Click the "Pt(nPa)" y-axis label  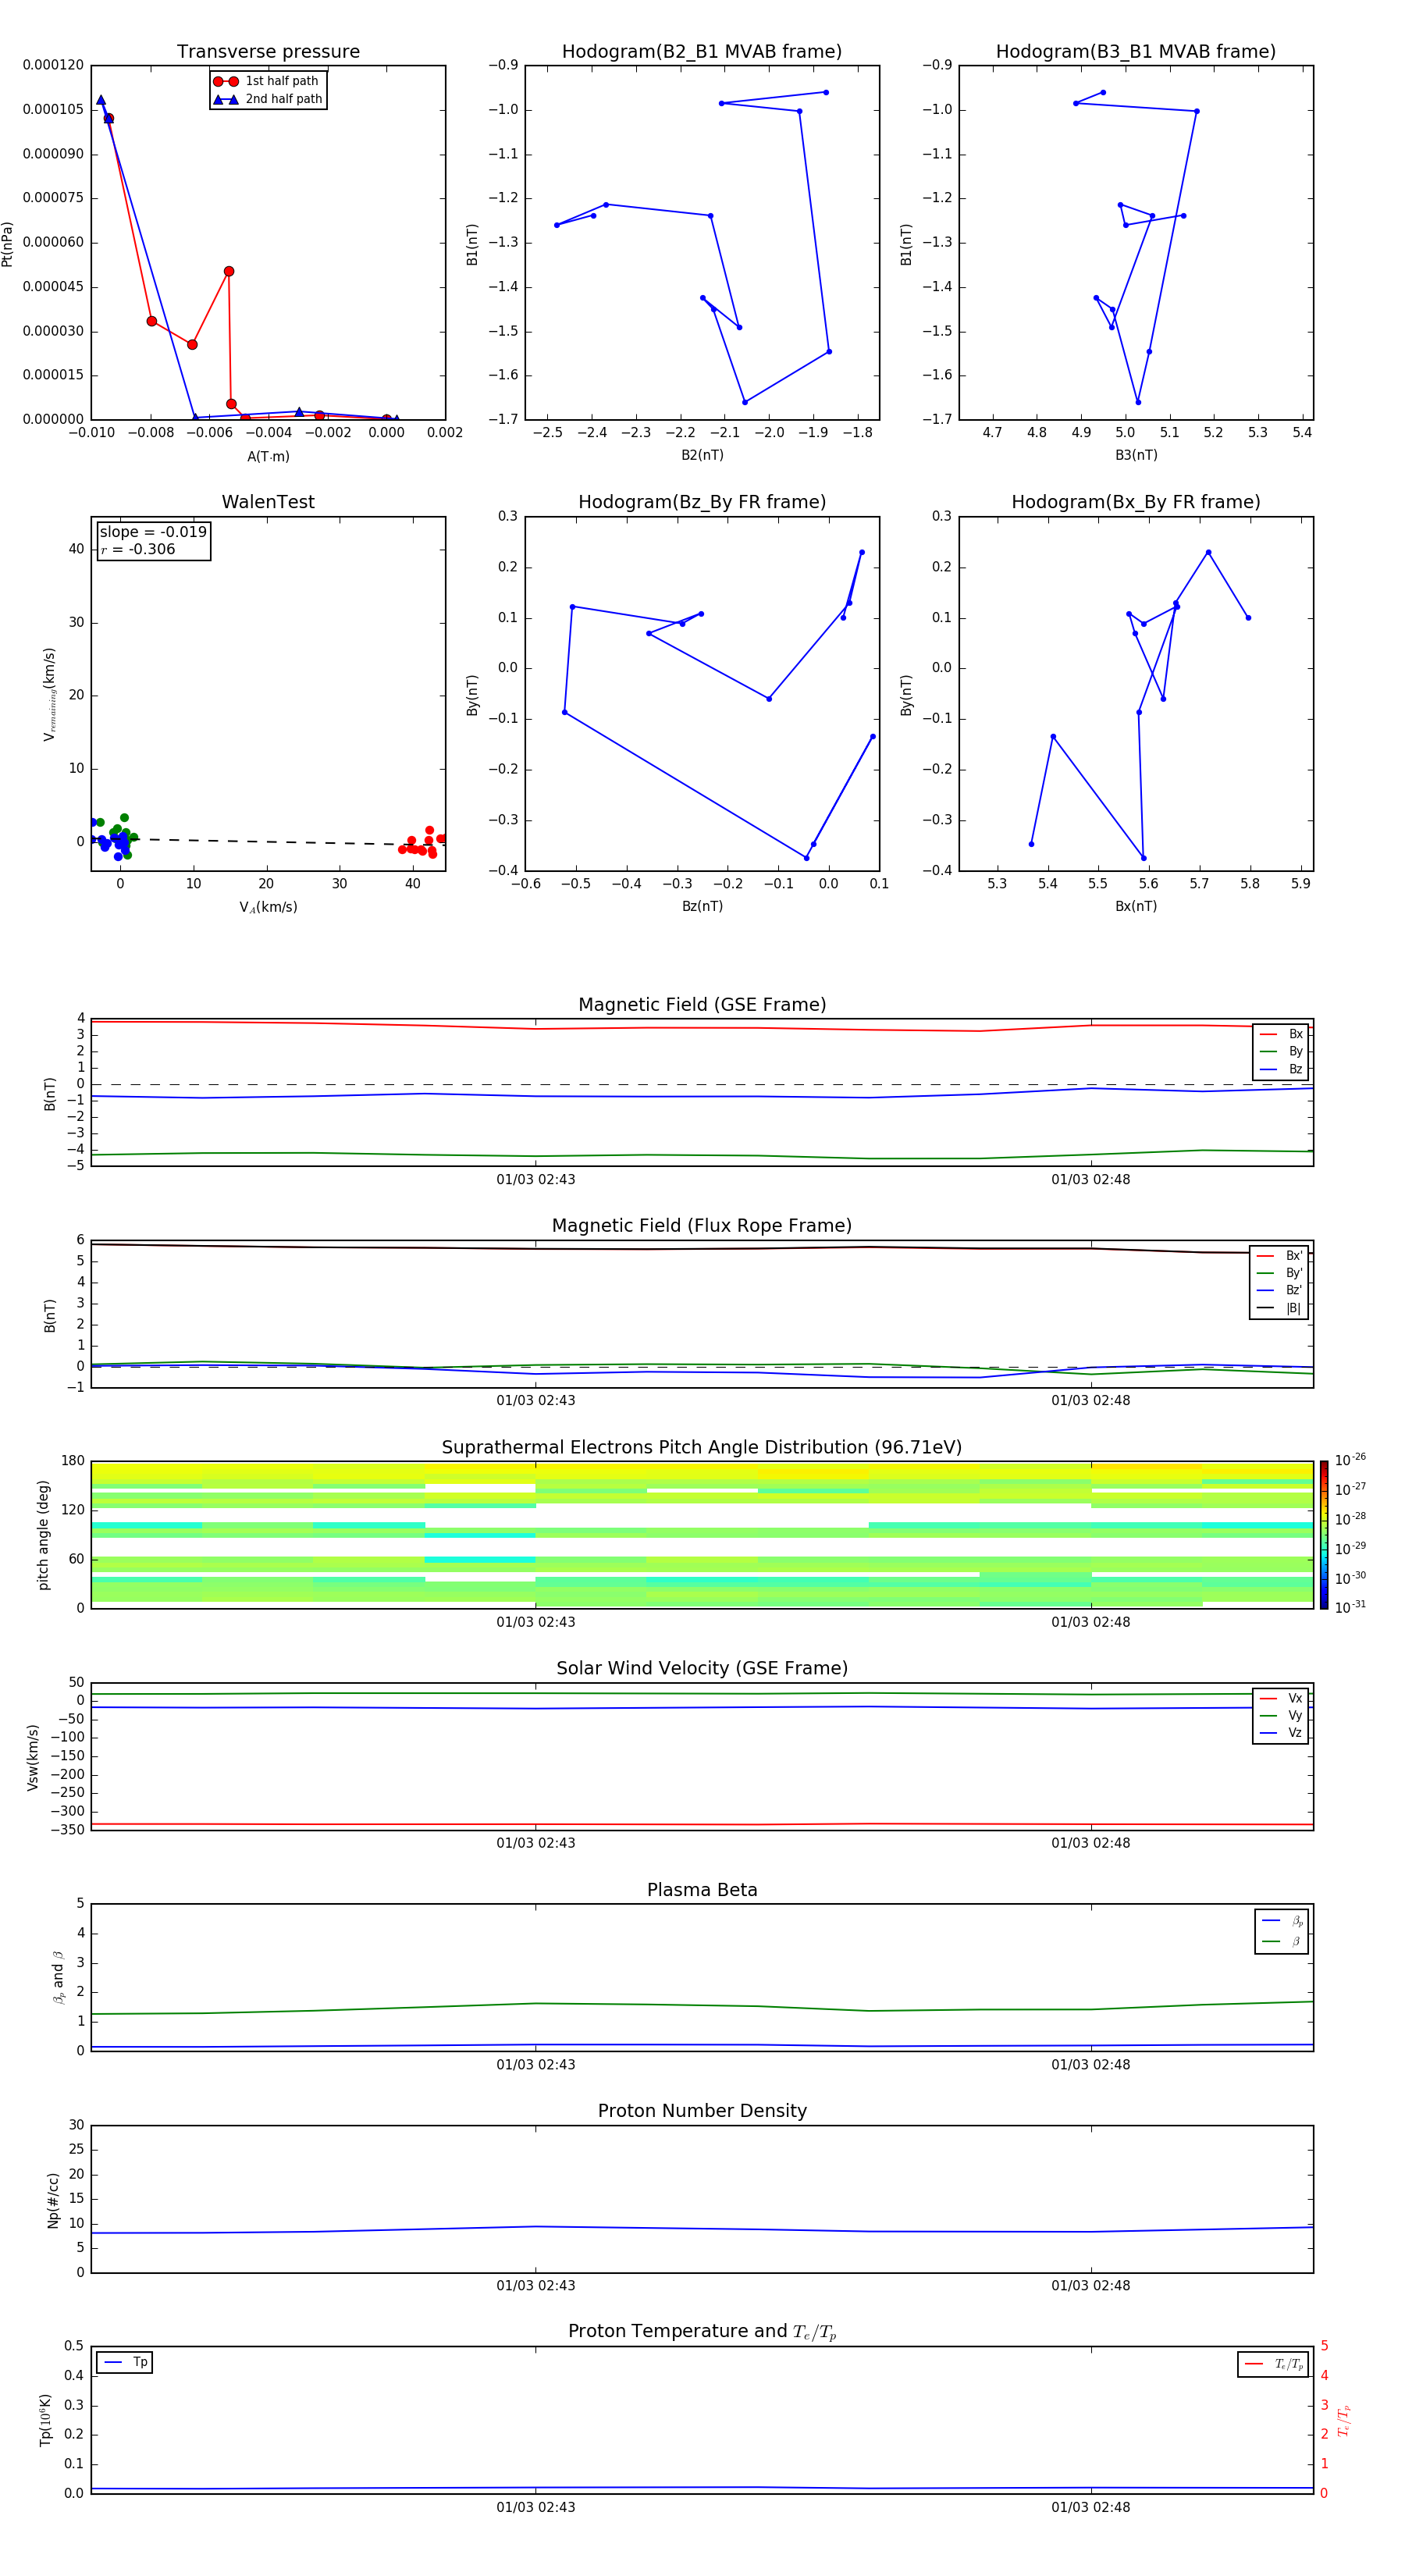[x=8, y=244]
